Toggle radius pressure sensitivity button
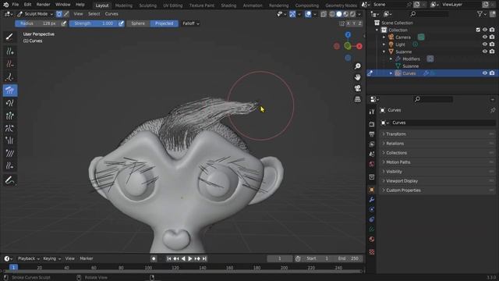The height and width of the screenshot is (281, 499). point(64,23)
